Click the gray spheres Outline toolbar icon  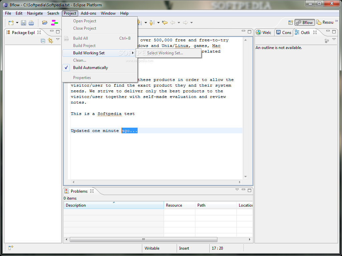tap(327, 41)
